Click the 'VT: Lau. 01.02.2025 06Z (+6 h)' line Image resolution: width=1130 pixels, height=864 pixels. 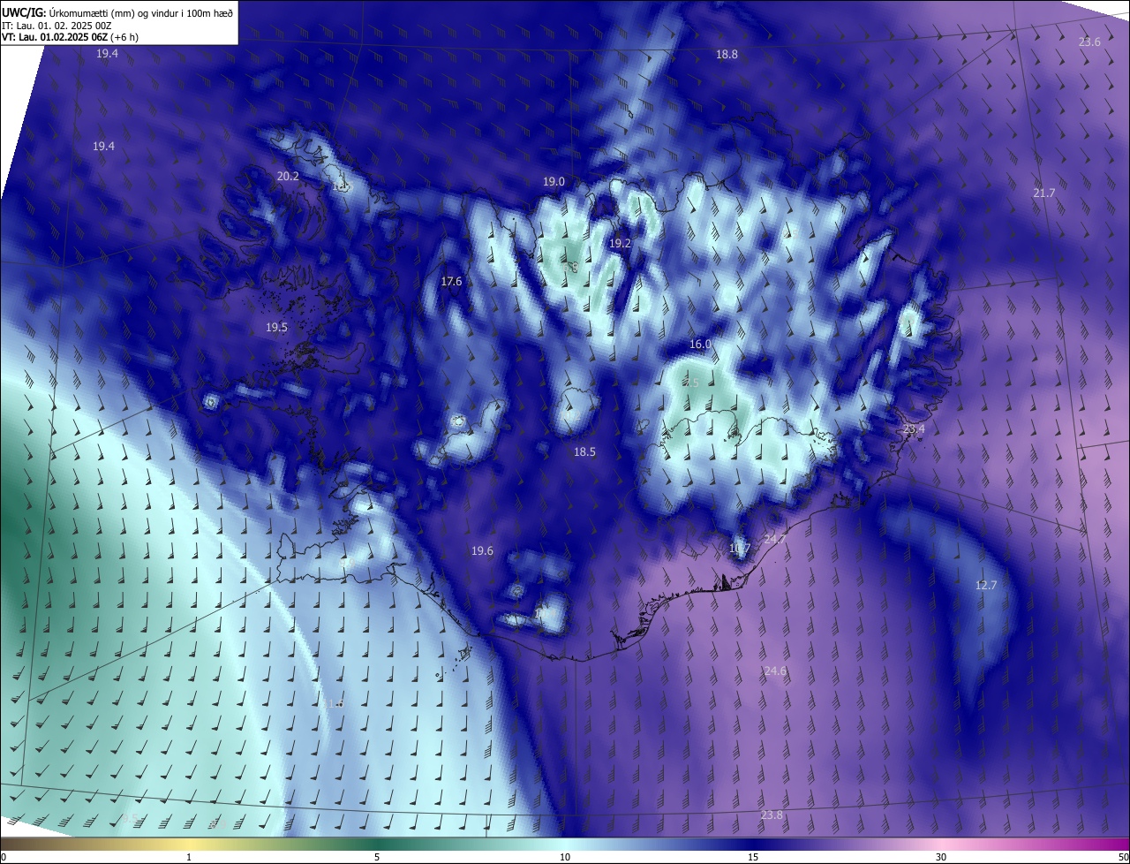[70, 37]
